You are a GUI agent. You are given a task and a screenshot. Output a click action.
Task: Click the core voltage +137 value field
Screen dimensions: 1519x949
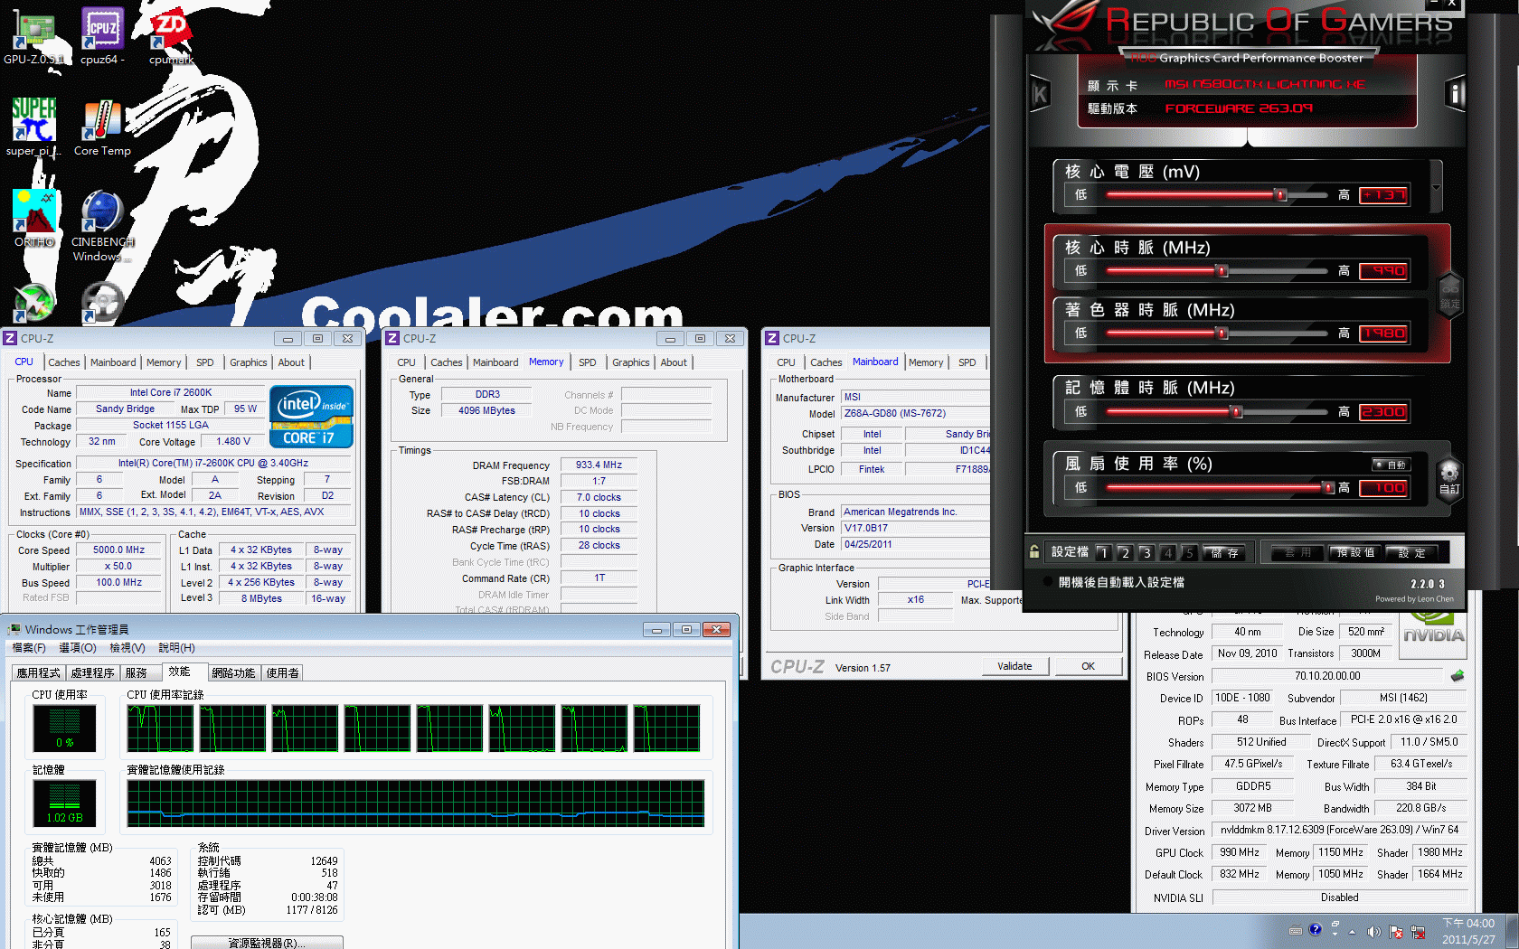(1383, 195)
